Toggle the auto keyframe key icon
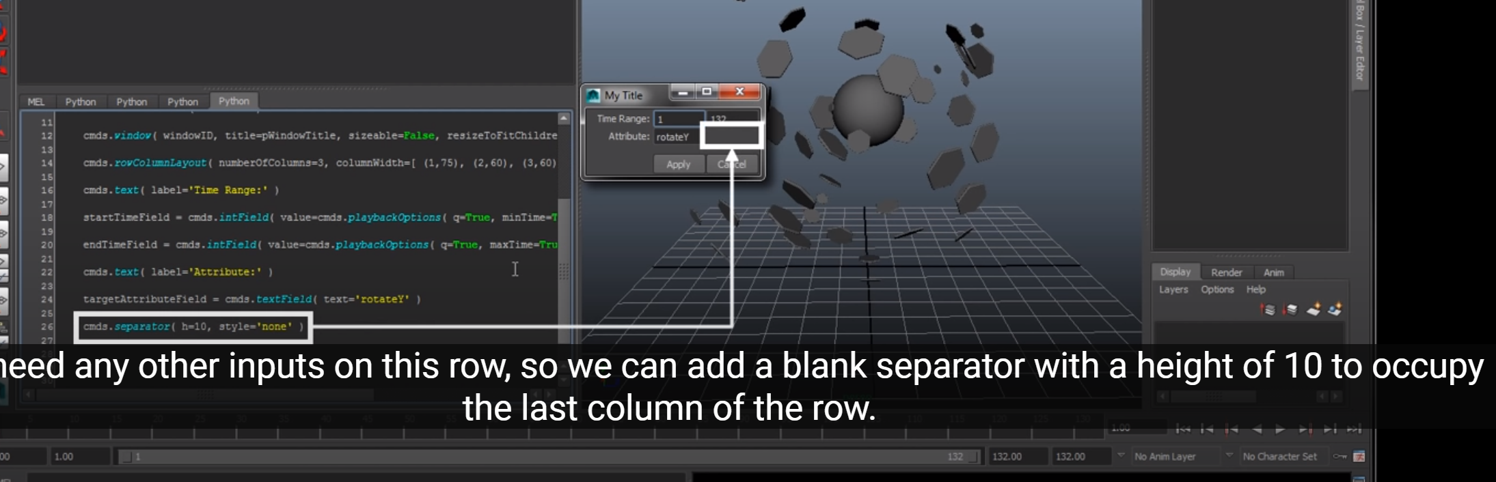Viewport: 1496px width, 482px height. 1339,456
